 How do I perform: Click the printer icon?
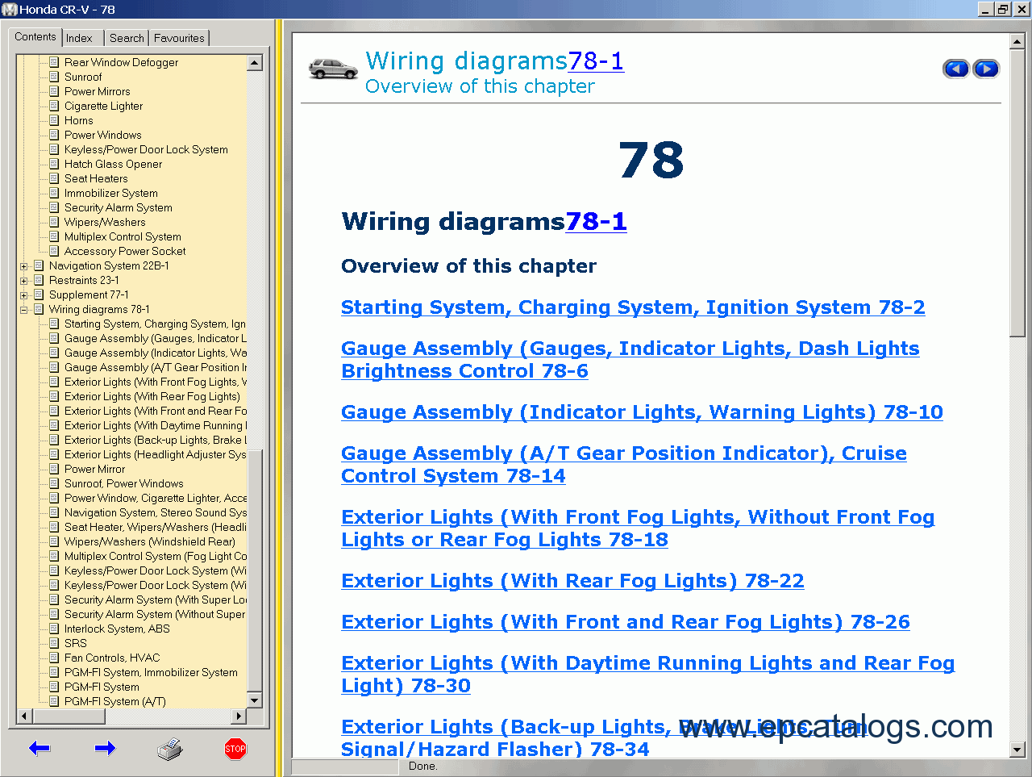click(x=169, y=750)
